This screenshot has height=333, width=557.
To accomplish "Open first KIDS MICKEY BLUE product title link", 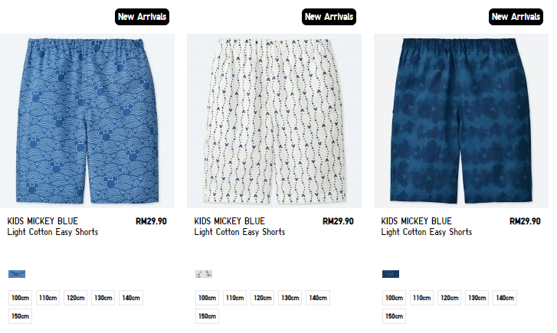I will tap(43, 221).
